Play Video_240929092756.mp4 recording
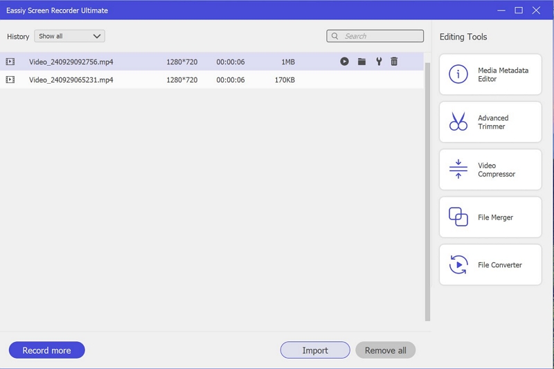554x369 pixels. [x=344, y=62]
